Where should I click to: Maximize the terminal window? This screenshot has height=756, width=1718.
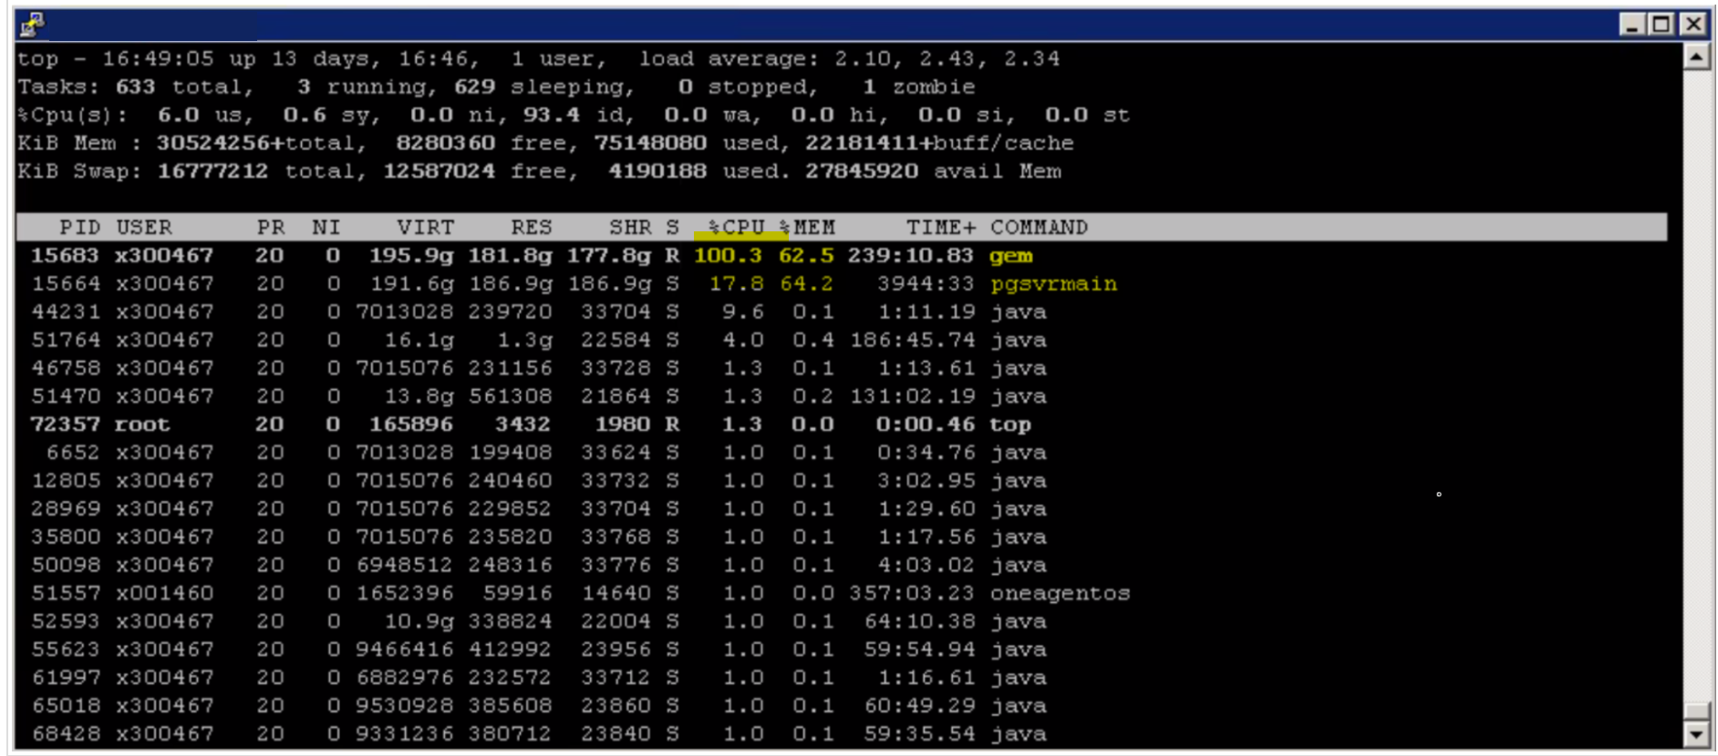click(x=1661, y=25)
